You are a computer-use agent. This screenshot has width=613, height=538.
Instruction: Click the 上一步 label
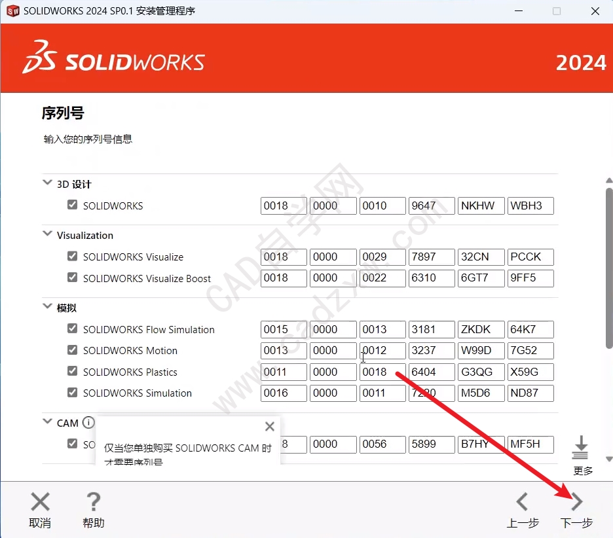click(523, 523)
